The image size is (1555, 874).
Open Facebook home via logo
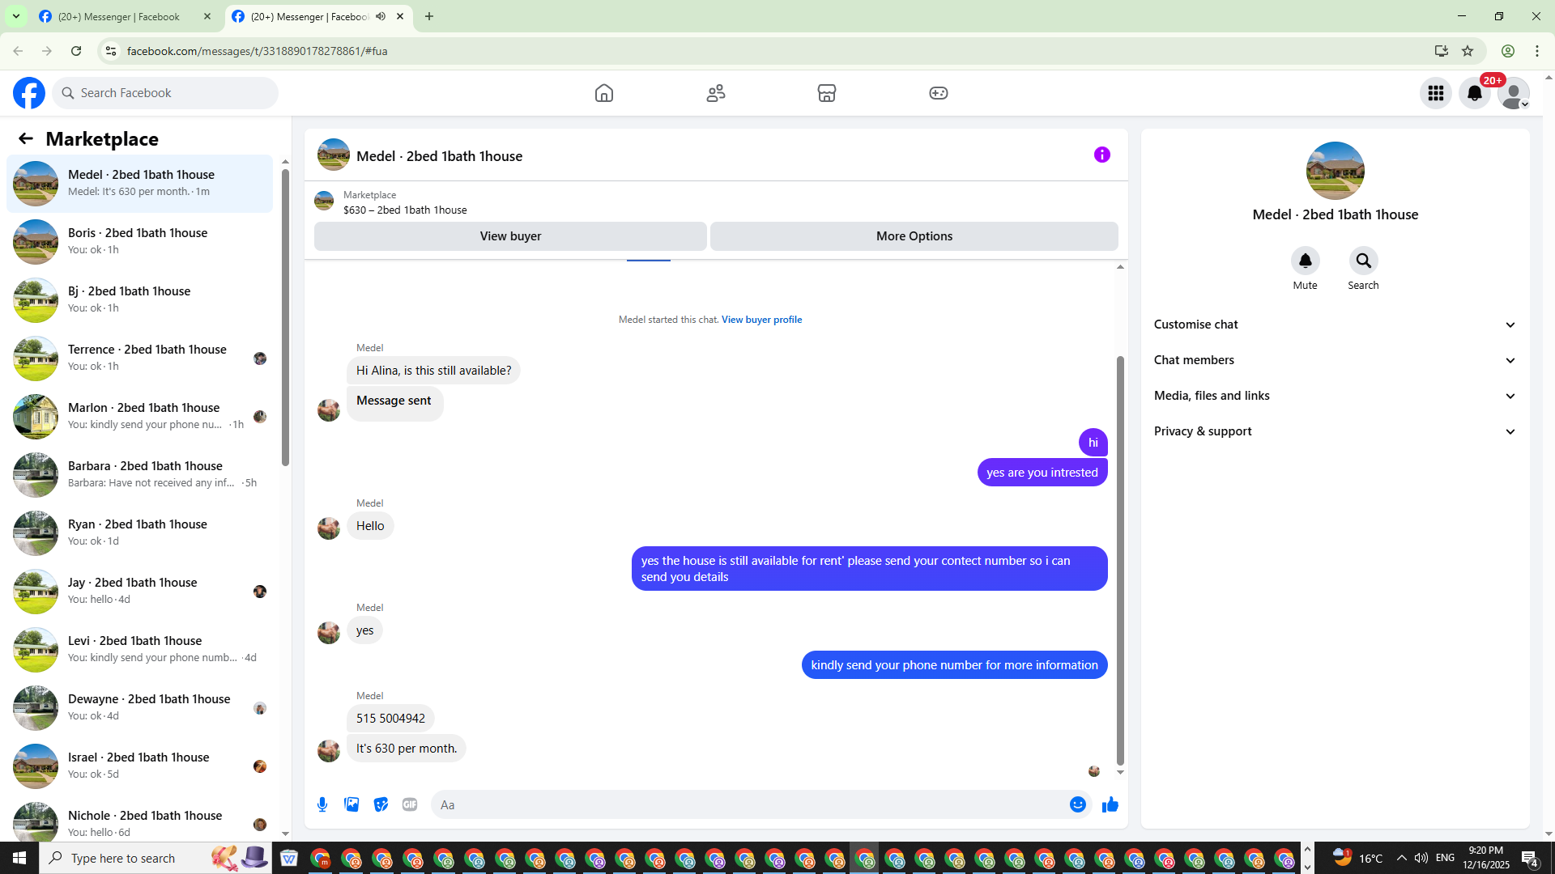[29, 93]
